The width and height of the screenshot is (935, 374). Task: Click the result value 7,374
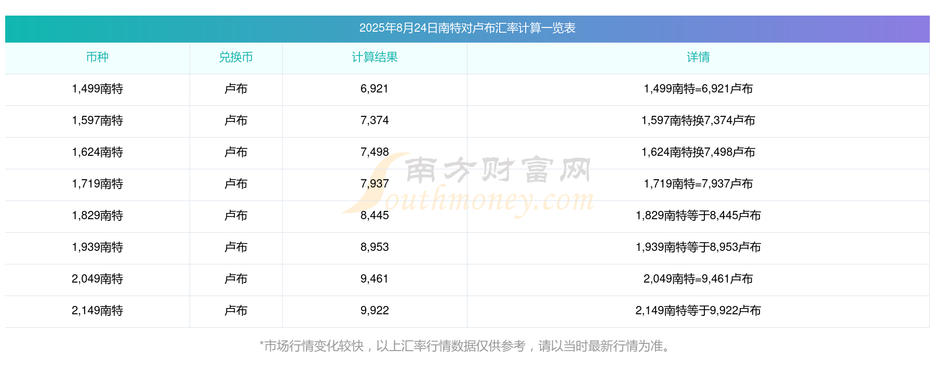[x=375, y=121]
